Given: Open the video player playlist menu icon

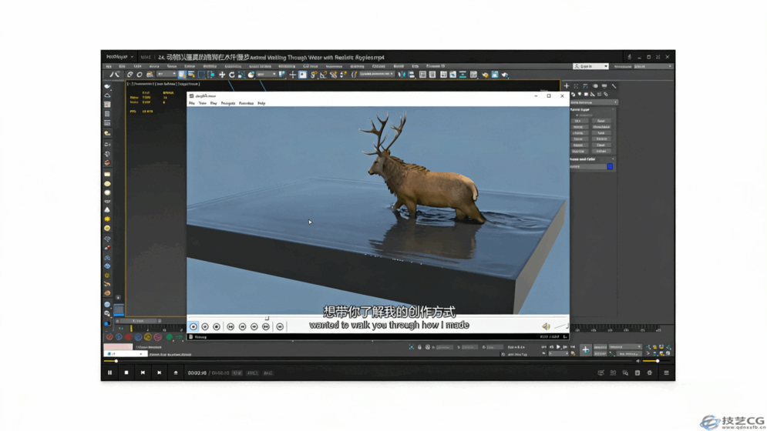Looking at the screenshot, I should [x=666, y=373].
